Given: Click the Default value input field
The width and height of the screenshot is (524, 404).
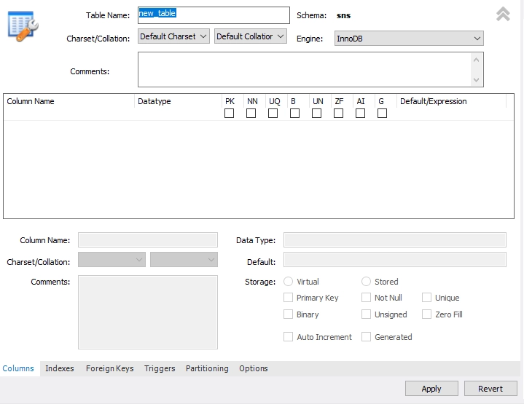Looking at the screenshot, I should (x=395, y=259).
